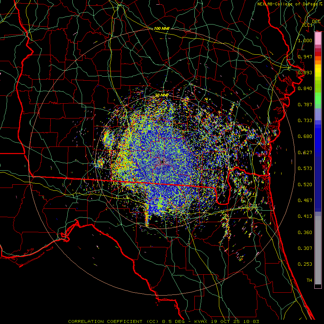
Task: Click the pink segment of color bar
Action: coord(318,39)
